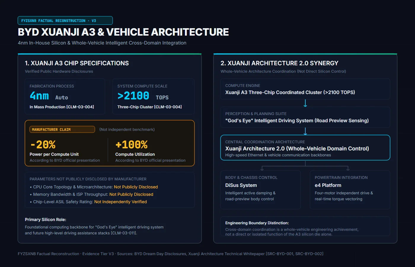Click the '-20%' power figure
This screenshot has width=415, height=267.
[x=43, y=145]
